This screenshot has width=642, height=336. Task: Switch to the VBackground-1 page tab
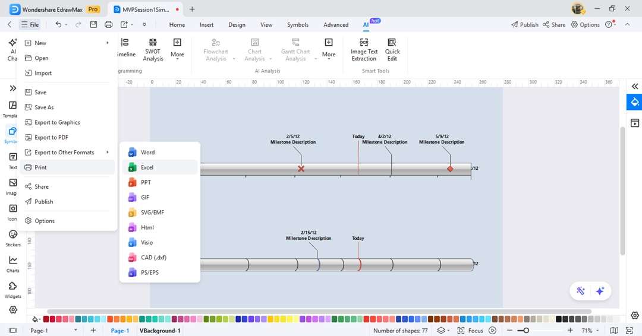click(160, 331)
